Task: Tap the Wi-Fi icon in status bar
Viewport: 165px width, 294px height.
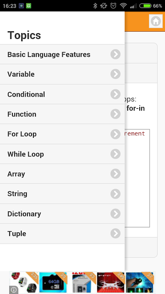Action: pyautogui.click(x=123, y=6)
